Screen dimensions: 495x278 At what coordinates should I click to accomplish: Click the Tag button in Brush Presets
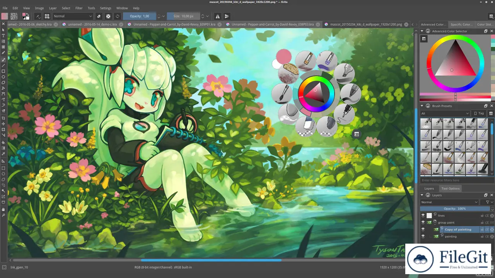pos(479,113)
